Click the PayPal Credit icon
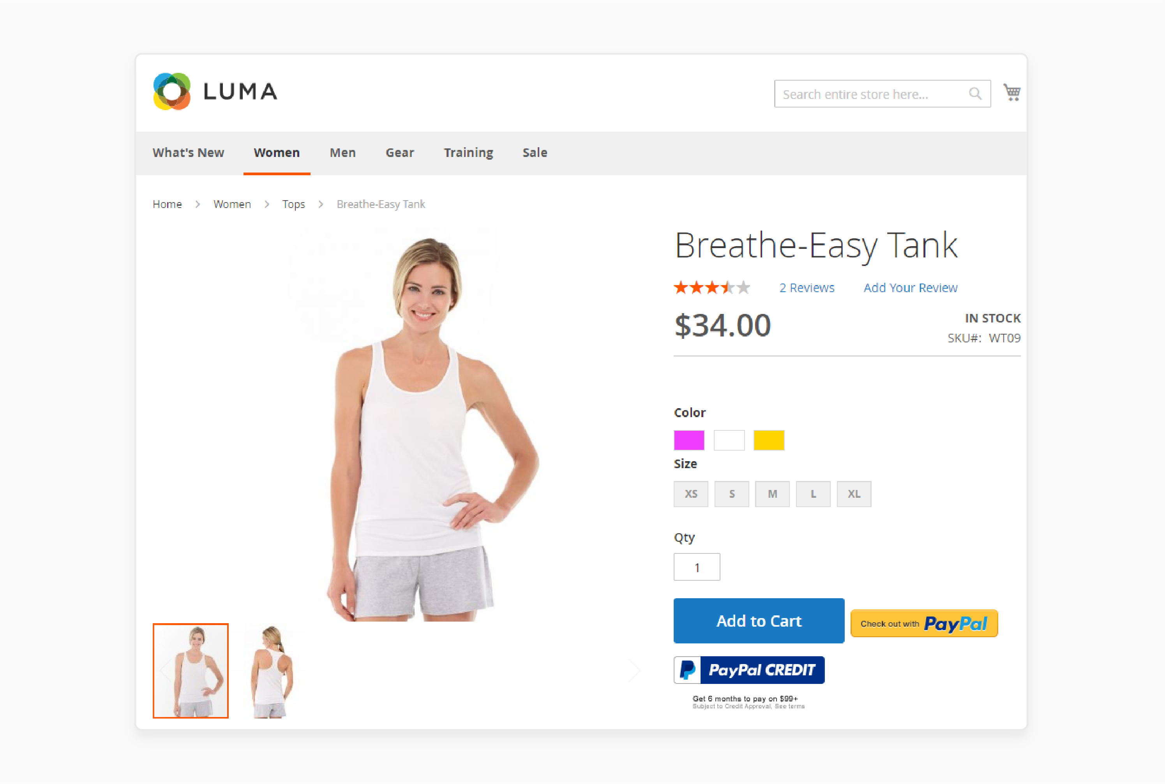This screenshot has width=1165, height=784. pyautogui.click(x=749, y=670)
